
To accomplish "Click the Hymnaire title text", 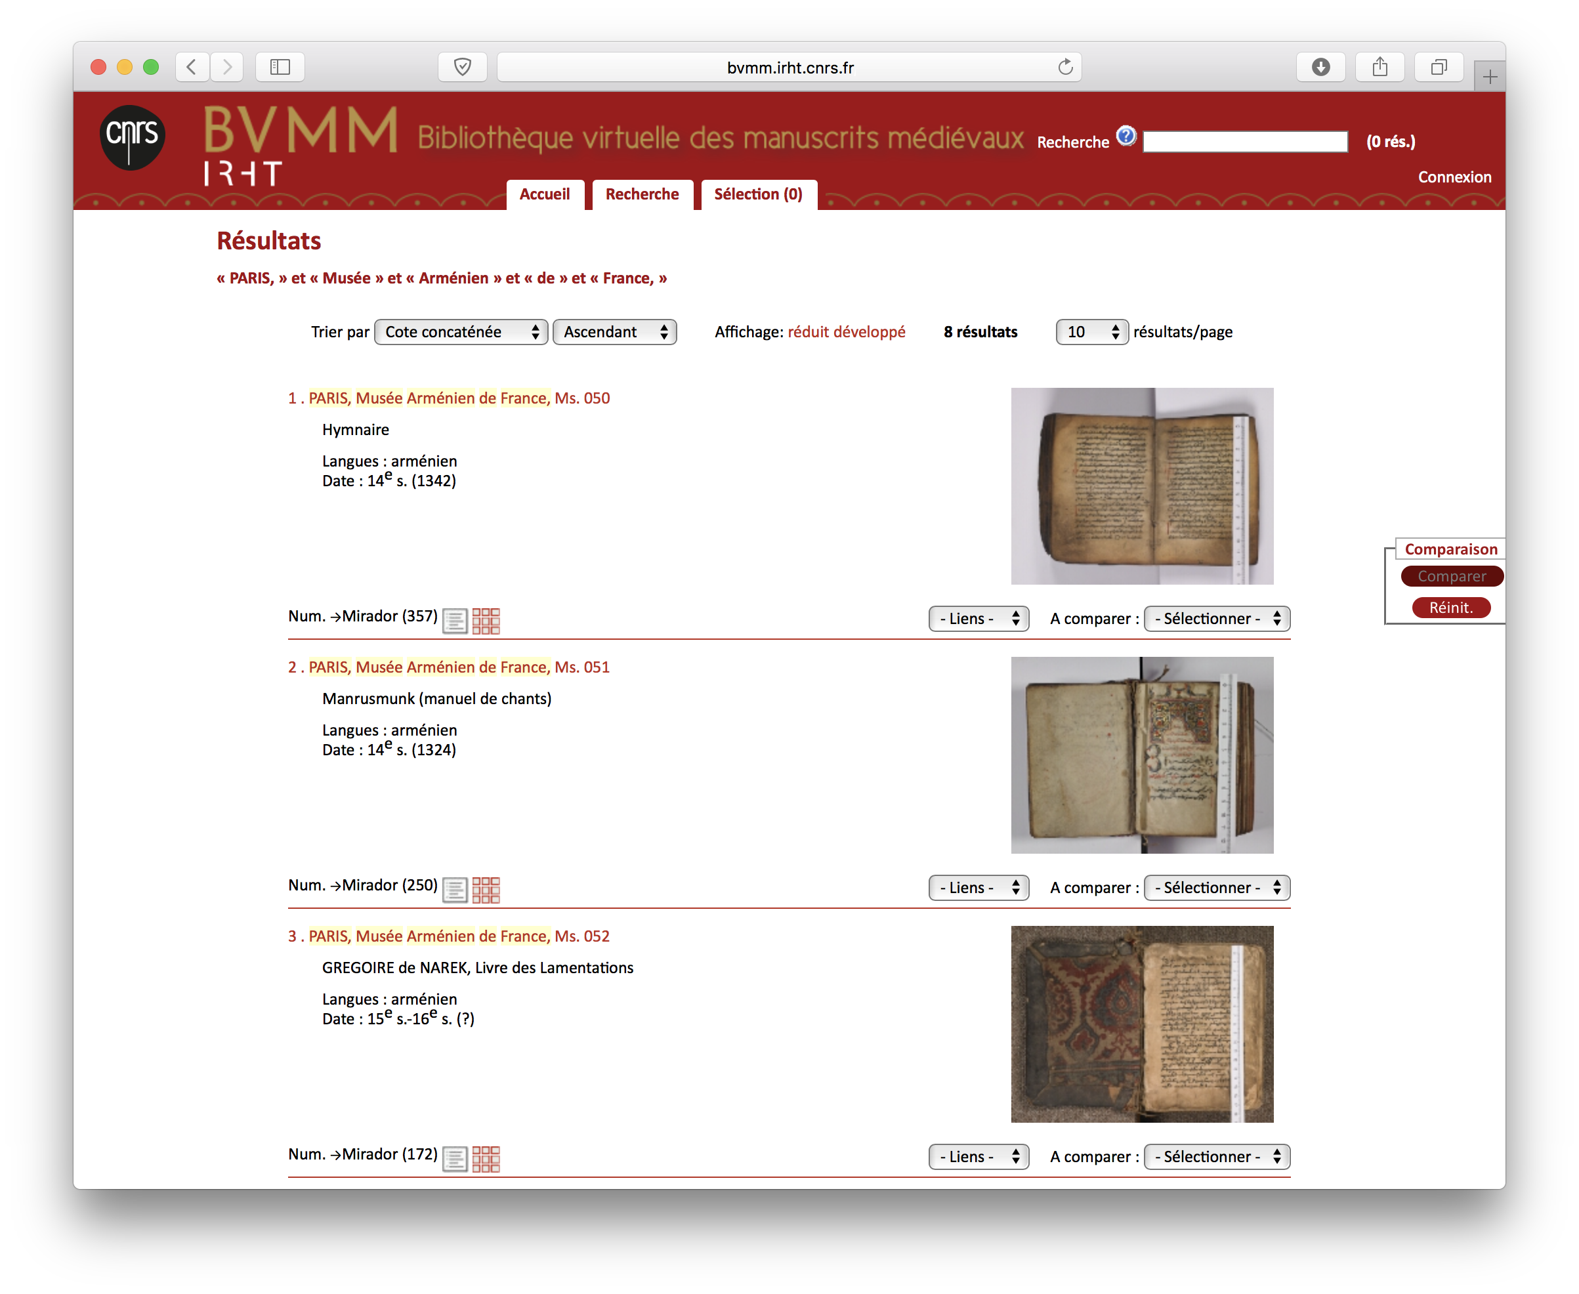I will tap(356, 430).
